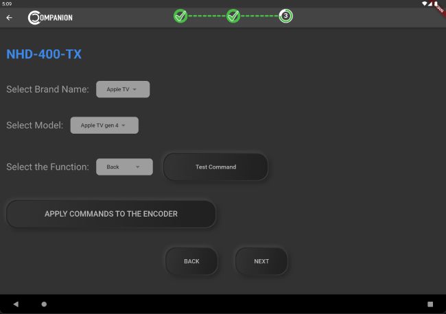Viewport: 446px width, 314px height.
Task: Tap the status bar clock
Action: click(7, 3)
